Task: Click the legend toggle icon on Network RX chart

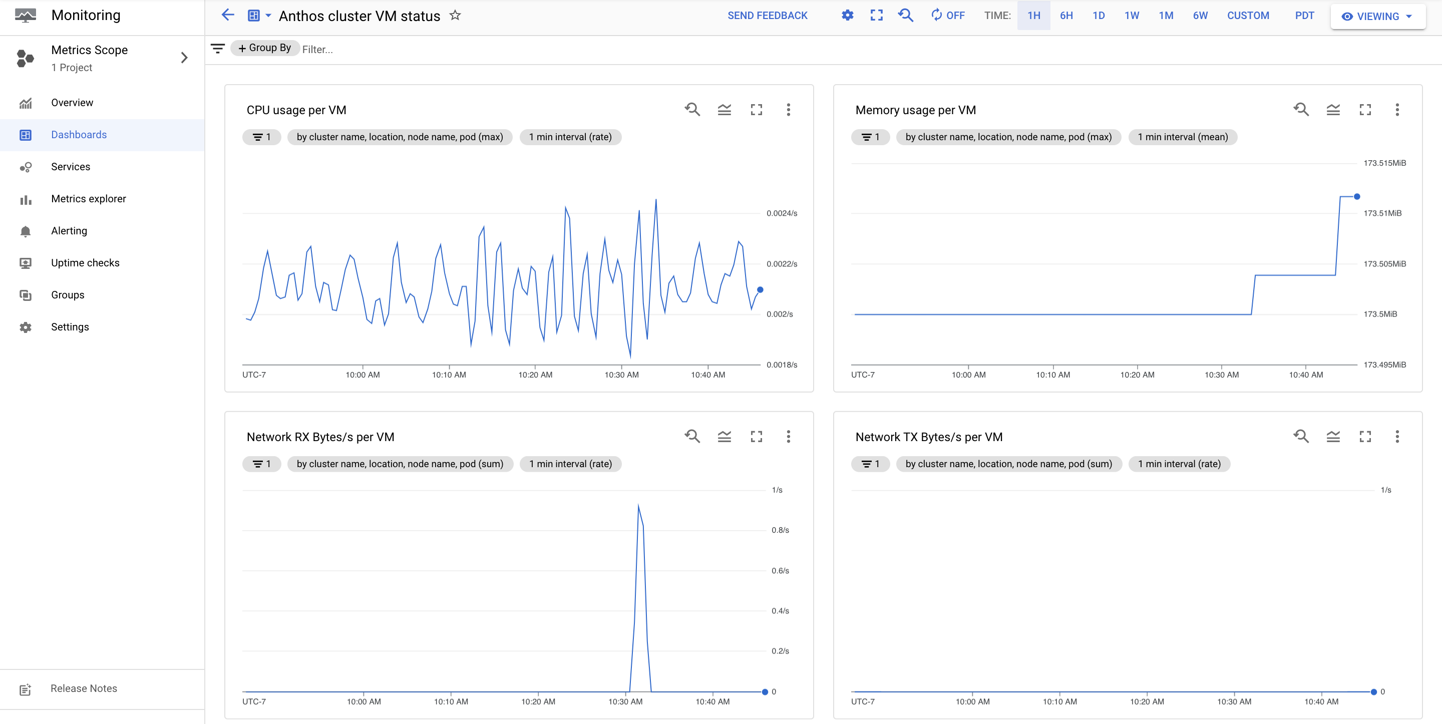Action: 725,436
